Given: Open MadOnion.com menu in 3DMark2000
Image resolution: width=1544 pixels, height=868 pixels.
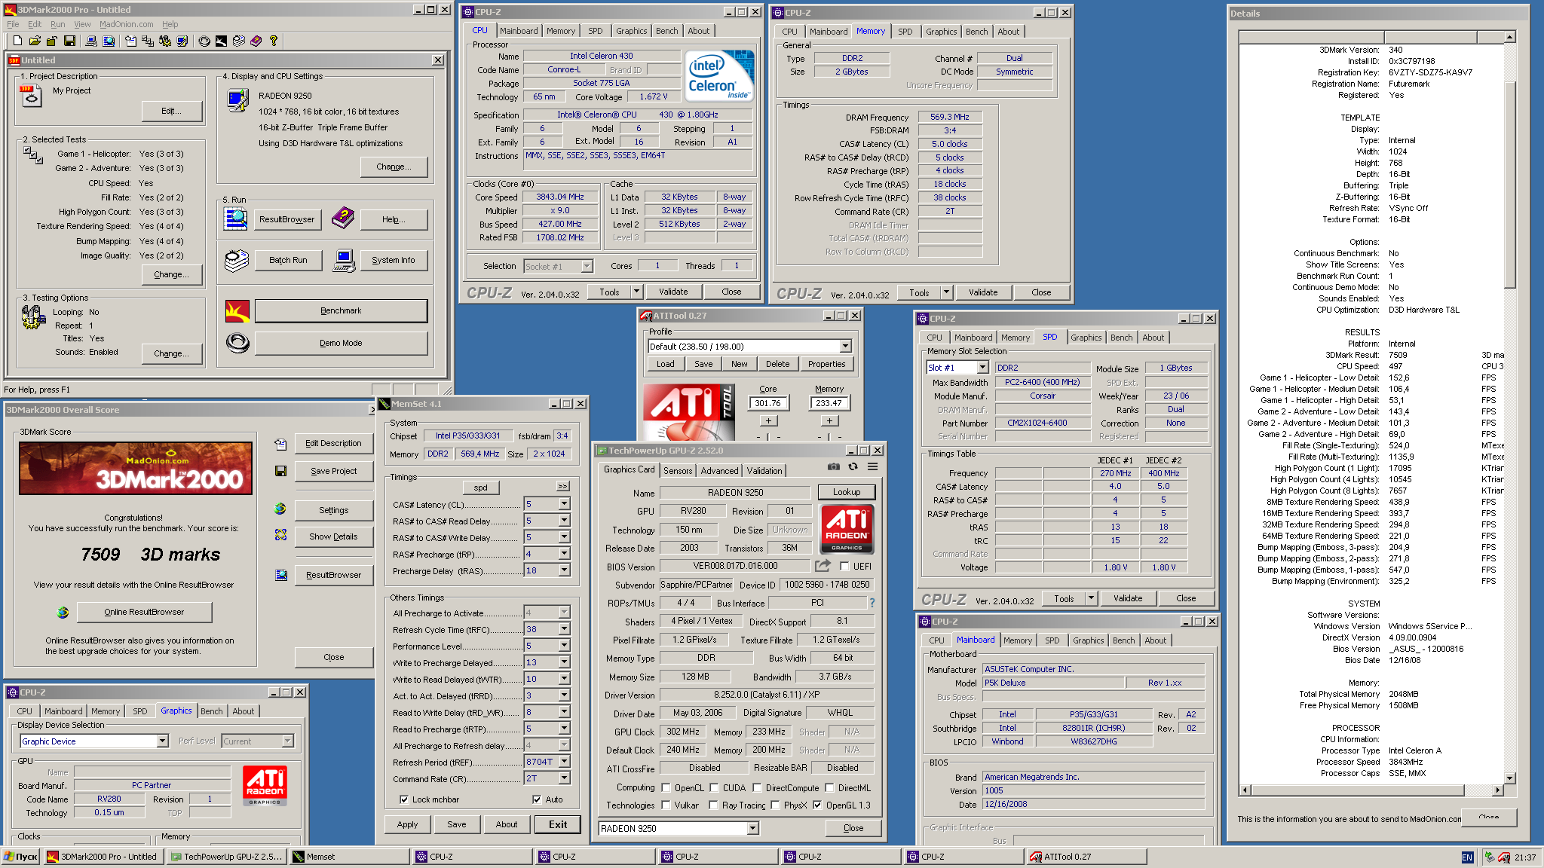Looking at the screenshot, I should [127, 24].
